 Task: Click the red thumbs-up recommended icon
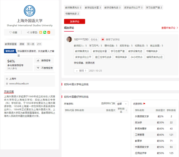coord(103,39)
